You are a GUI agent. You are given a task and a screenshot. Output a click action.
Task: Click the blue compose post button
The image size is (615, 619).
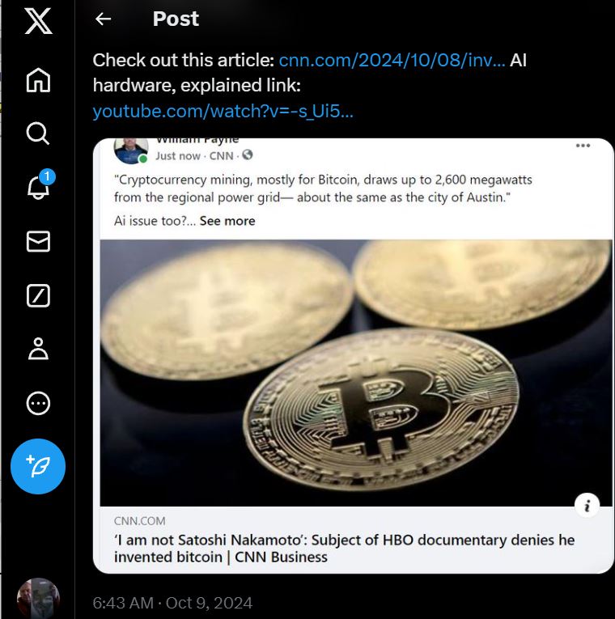(x=38, y=466)
